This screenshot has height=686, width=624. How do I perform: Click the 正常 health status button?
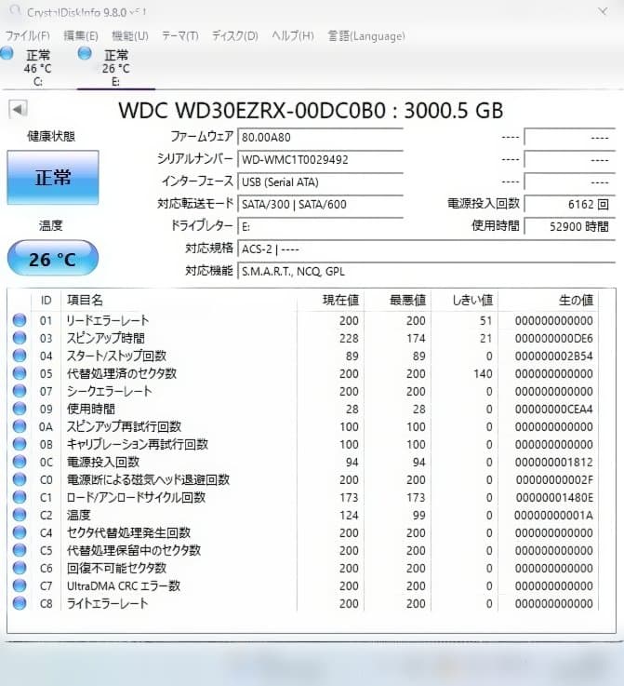(53, 177)
